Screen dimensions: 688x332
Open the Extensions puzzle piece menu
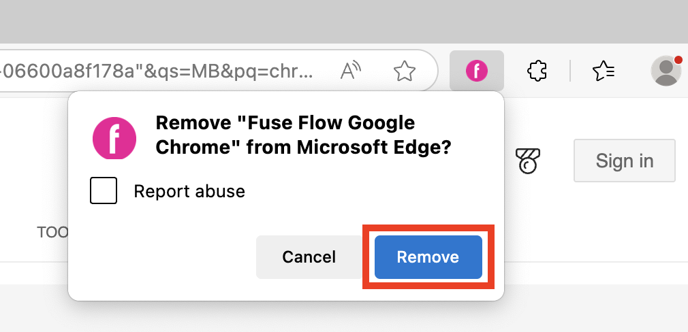click(538, 70)
